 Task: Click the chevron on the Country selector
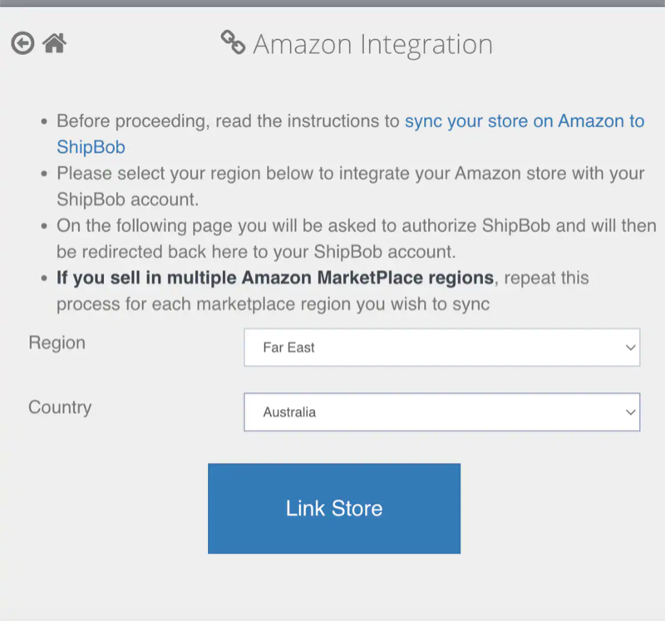[632, 412]
